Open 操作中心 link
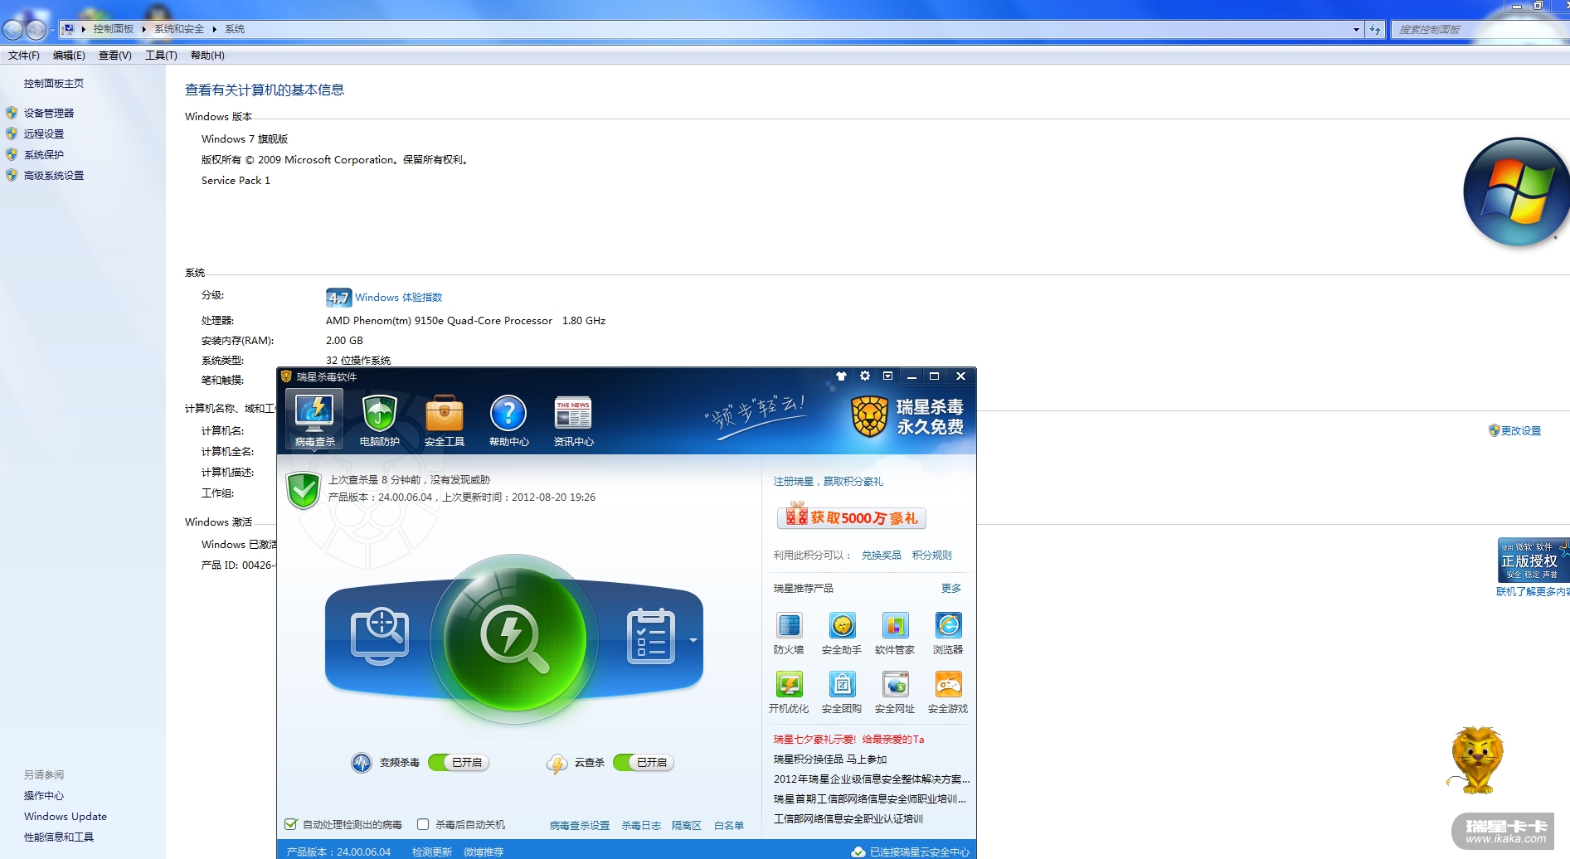This screenshot has height=859, width=1570. coord(44,796)
